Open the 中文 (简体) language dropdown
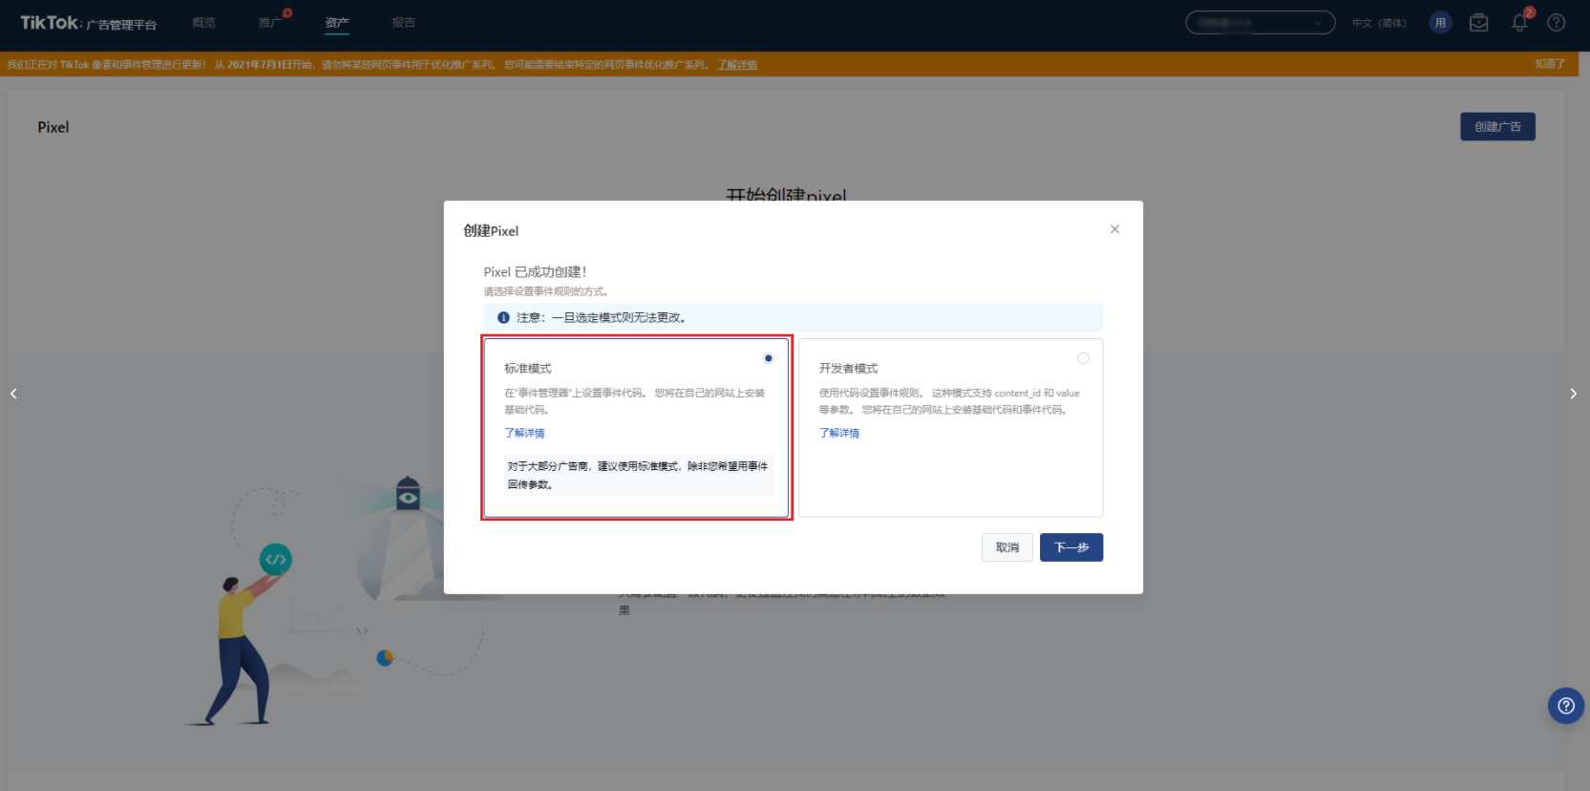Viewport: 1590px width, 791px height. tap(1379, 23)
